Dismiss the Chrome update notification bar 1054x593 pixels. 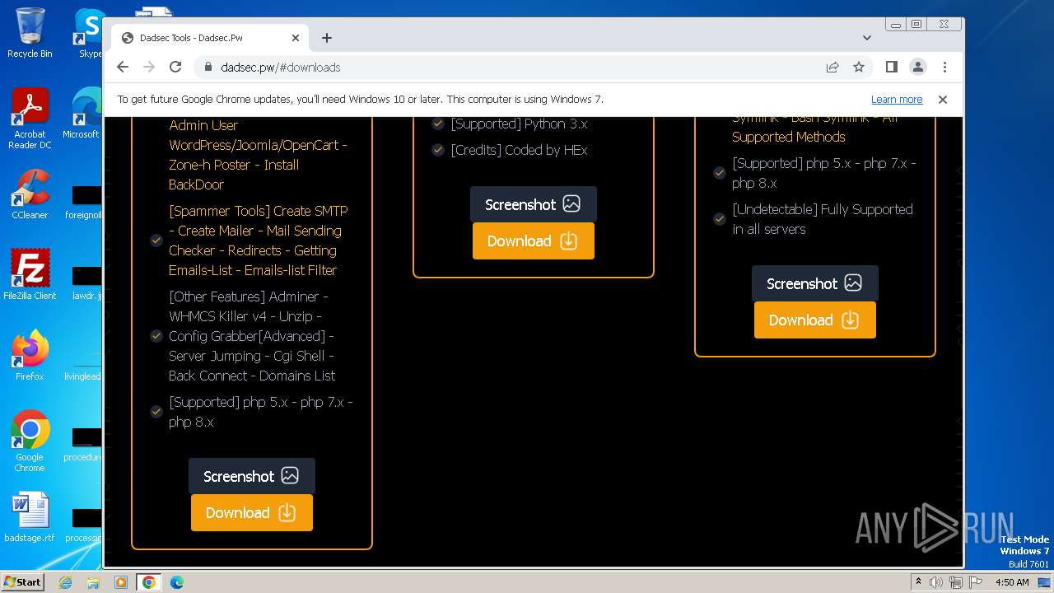(943, 99)
